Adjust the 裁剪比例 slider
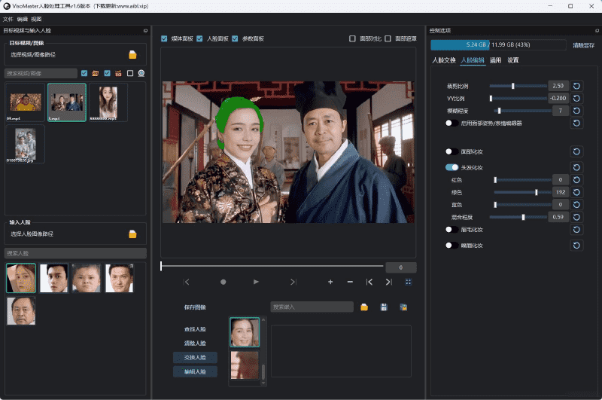Screen dimensions: 602x400 (x=518, y=86)
